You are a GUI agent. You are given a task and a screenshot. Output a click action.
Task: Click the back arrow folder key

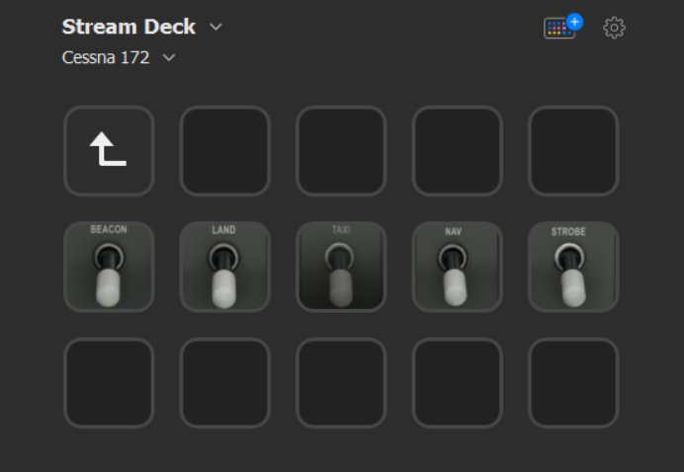coord(109,151)
